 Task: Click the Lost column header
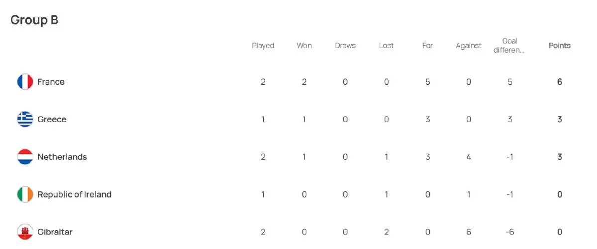386,46
